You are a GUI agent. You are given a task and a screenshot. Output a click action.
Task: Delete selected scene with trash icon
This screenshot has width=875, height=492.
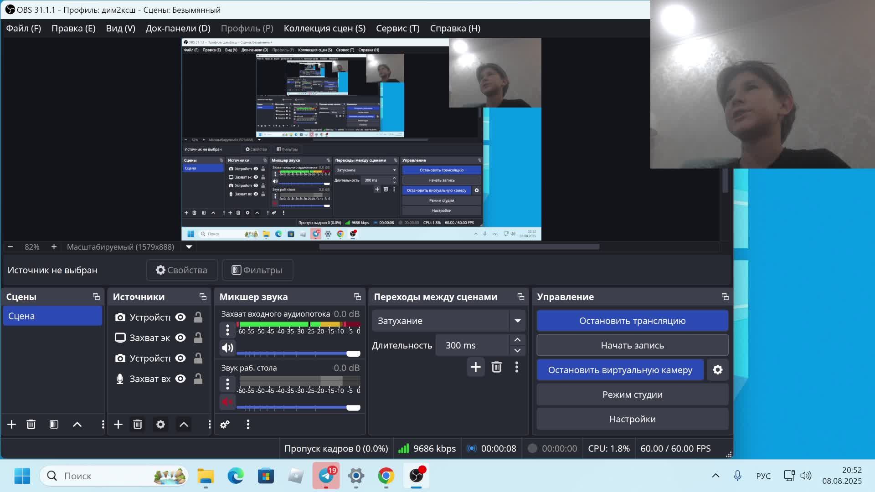coord(31,425)
